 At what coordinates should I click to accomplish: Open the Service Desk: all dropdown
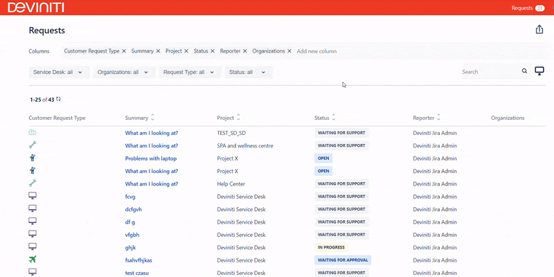click(59, 72)
